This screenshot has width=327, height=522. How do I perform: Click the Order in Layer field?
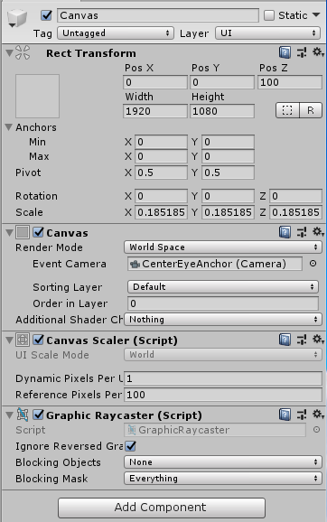pyautogui.click(x=223, y=303)
